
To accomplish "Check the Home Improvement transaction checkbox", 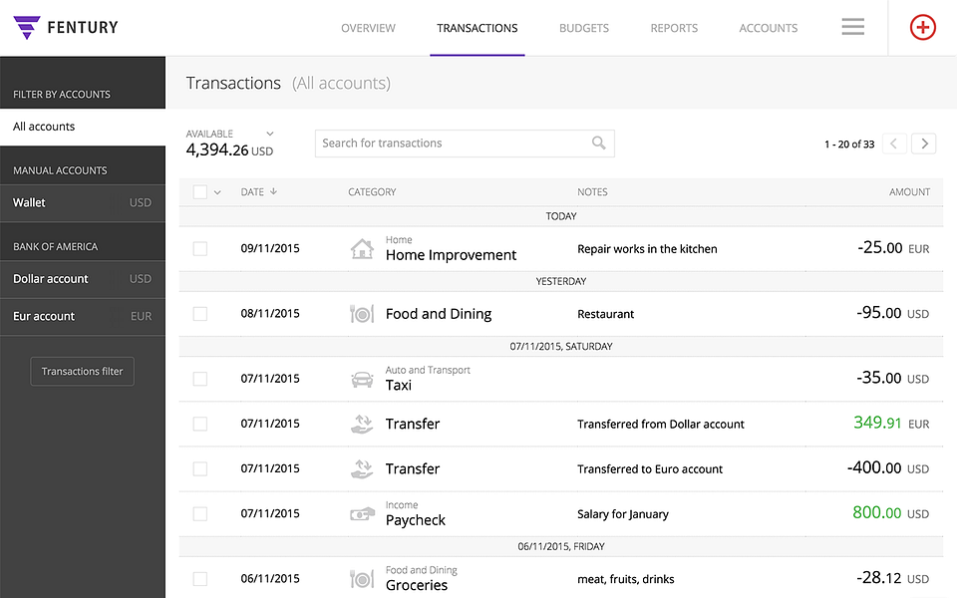I will [199, 248].
